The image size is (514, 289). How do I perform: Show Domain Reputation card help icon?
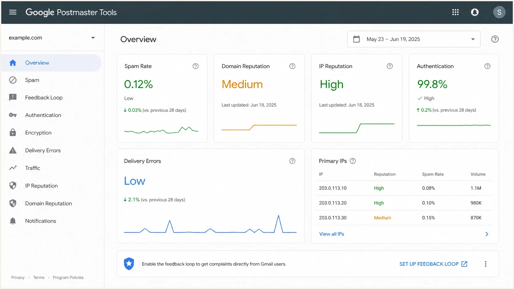pos(292,66)
